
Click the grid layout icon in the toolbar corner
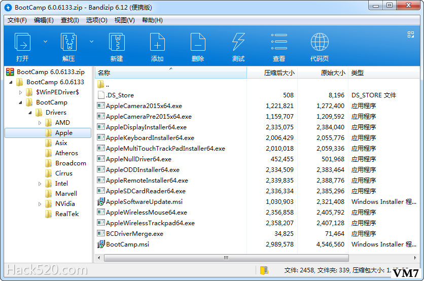click(x=411, y=34)
